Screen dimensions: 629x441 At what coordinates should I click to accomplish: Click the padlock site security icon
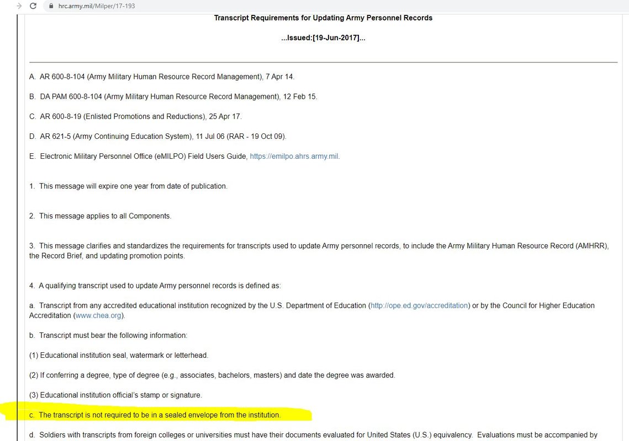pyautogui.click(x=51, y=6)
